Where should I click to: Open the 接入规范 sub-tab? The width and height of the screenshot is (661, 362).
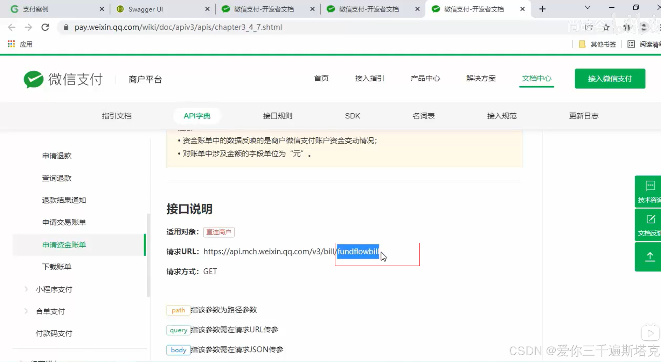(x=502, y=116)
